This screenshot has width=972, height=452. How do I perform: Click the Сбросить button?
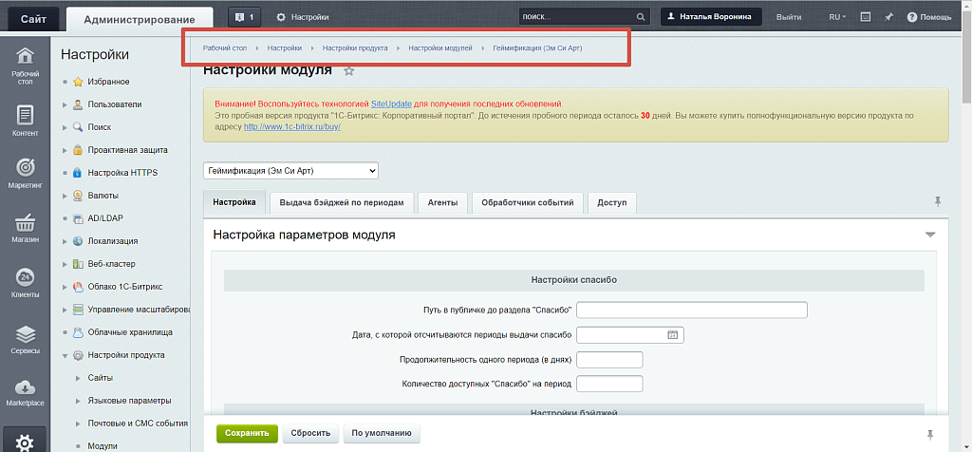click(310, 433)
